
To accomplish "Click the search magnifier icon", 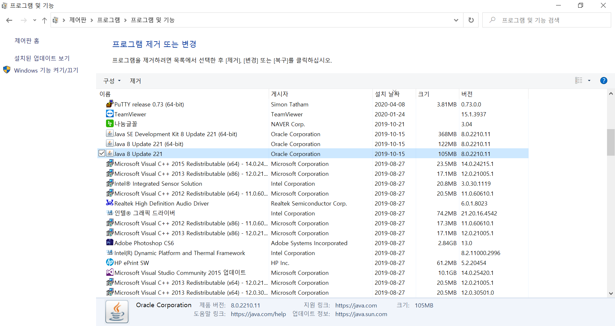I will point(493,20).
